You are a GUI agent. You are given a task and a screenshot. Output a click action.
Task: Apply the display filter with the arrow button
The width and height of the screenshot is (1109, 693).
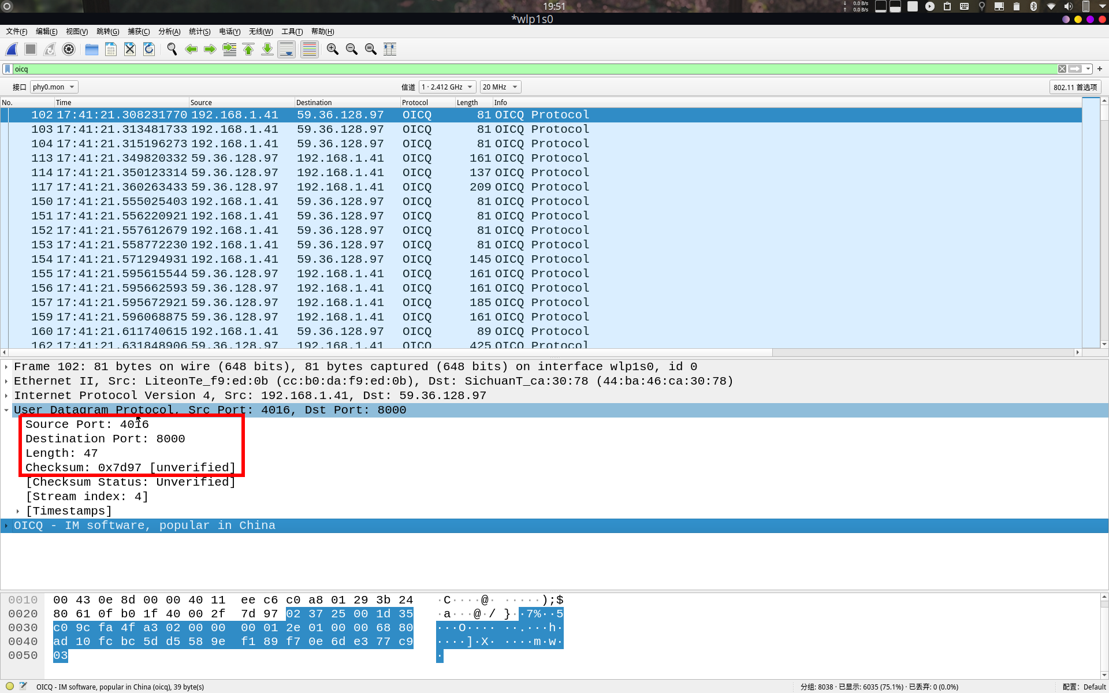coord(1075,69)
